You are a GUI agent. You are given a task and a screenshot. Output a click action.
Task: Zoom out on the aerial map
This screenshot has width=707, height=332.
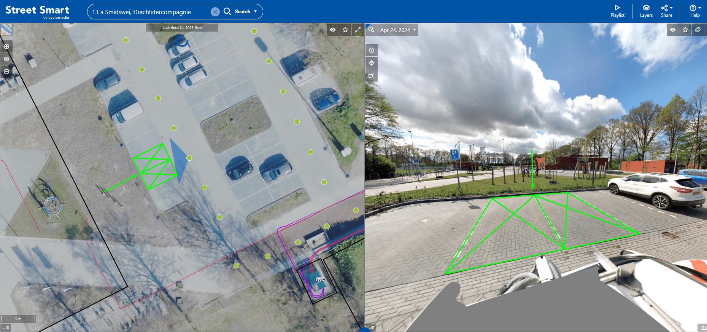(x=6, y=72)
